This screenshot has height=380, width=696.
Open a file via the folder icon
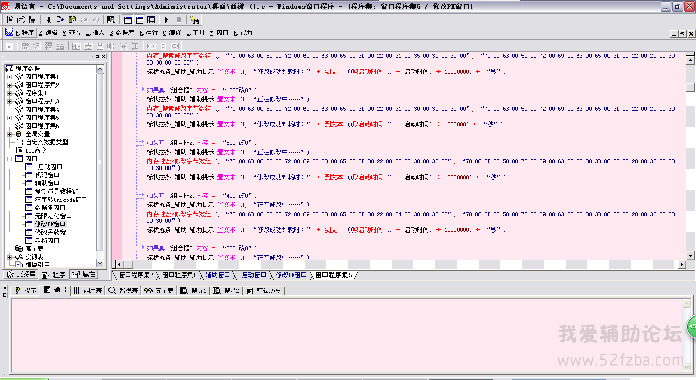pyautogui.click(x=21, y=19)
